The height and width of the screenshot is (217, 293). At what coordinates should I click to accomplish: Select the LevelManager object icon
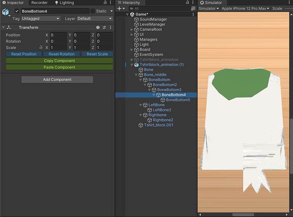point(136,24)
